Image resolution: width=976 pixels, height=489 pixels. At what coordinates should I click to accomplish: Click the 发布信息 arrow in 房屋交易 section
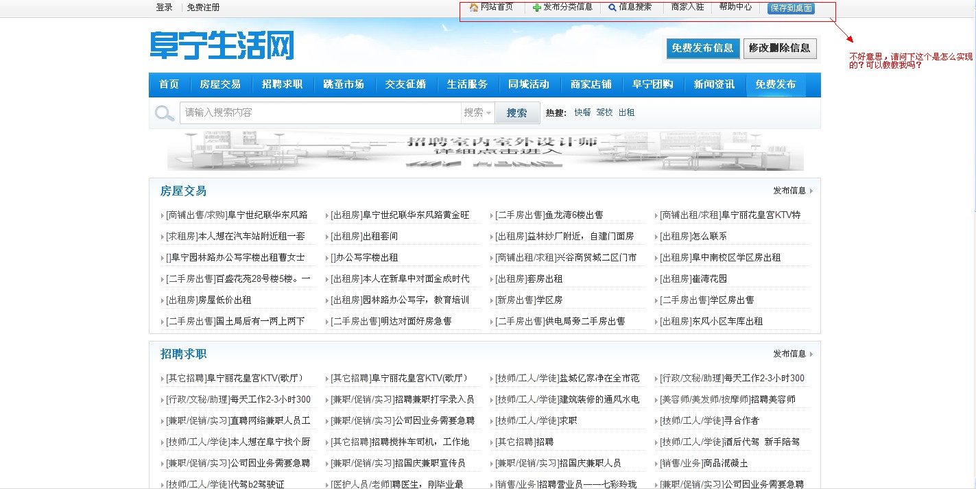click(811, 191)
